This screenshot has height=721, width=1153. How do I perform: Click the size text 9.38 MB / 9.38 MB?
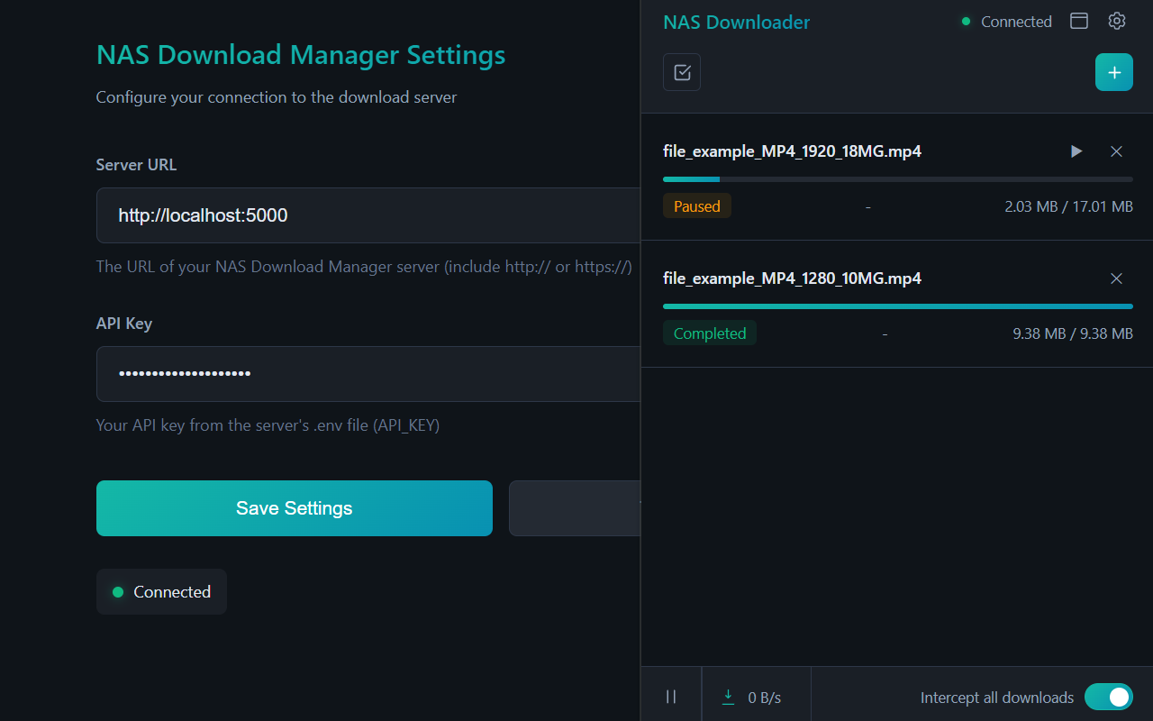click(1073, 333)
